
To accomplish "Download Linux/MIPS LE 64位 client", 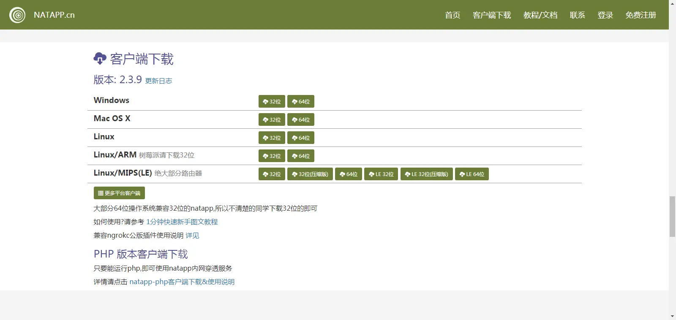I will (x=472, y=174).
